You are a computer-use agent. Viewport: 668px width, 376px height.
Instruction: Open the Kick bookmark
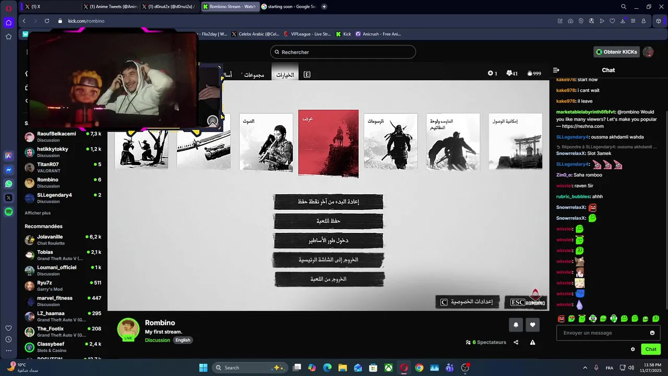pyautogui.click(x=343, y=34)
